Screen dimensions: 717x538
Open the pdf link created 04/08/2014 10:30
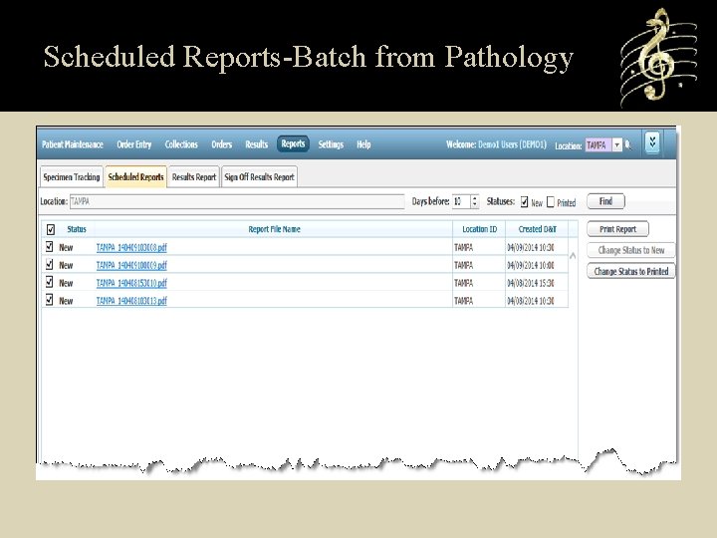click(131, 301)
